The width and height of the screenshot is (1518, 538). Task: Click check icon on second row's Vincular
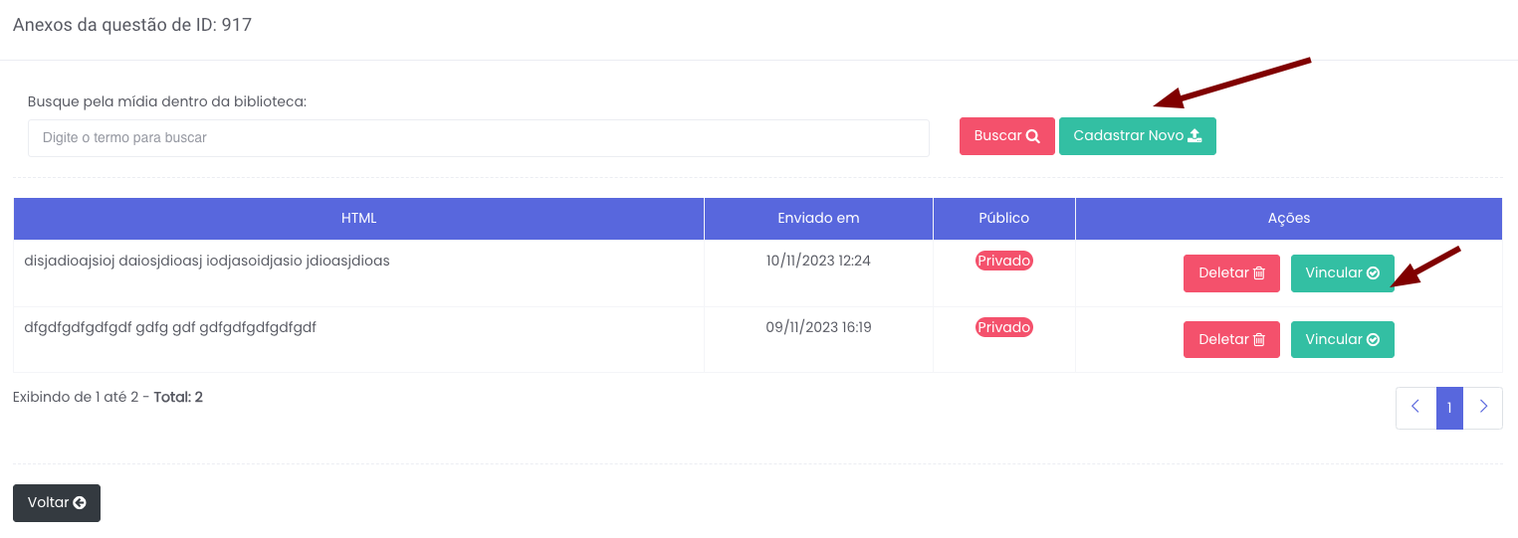point(1374,340)
